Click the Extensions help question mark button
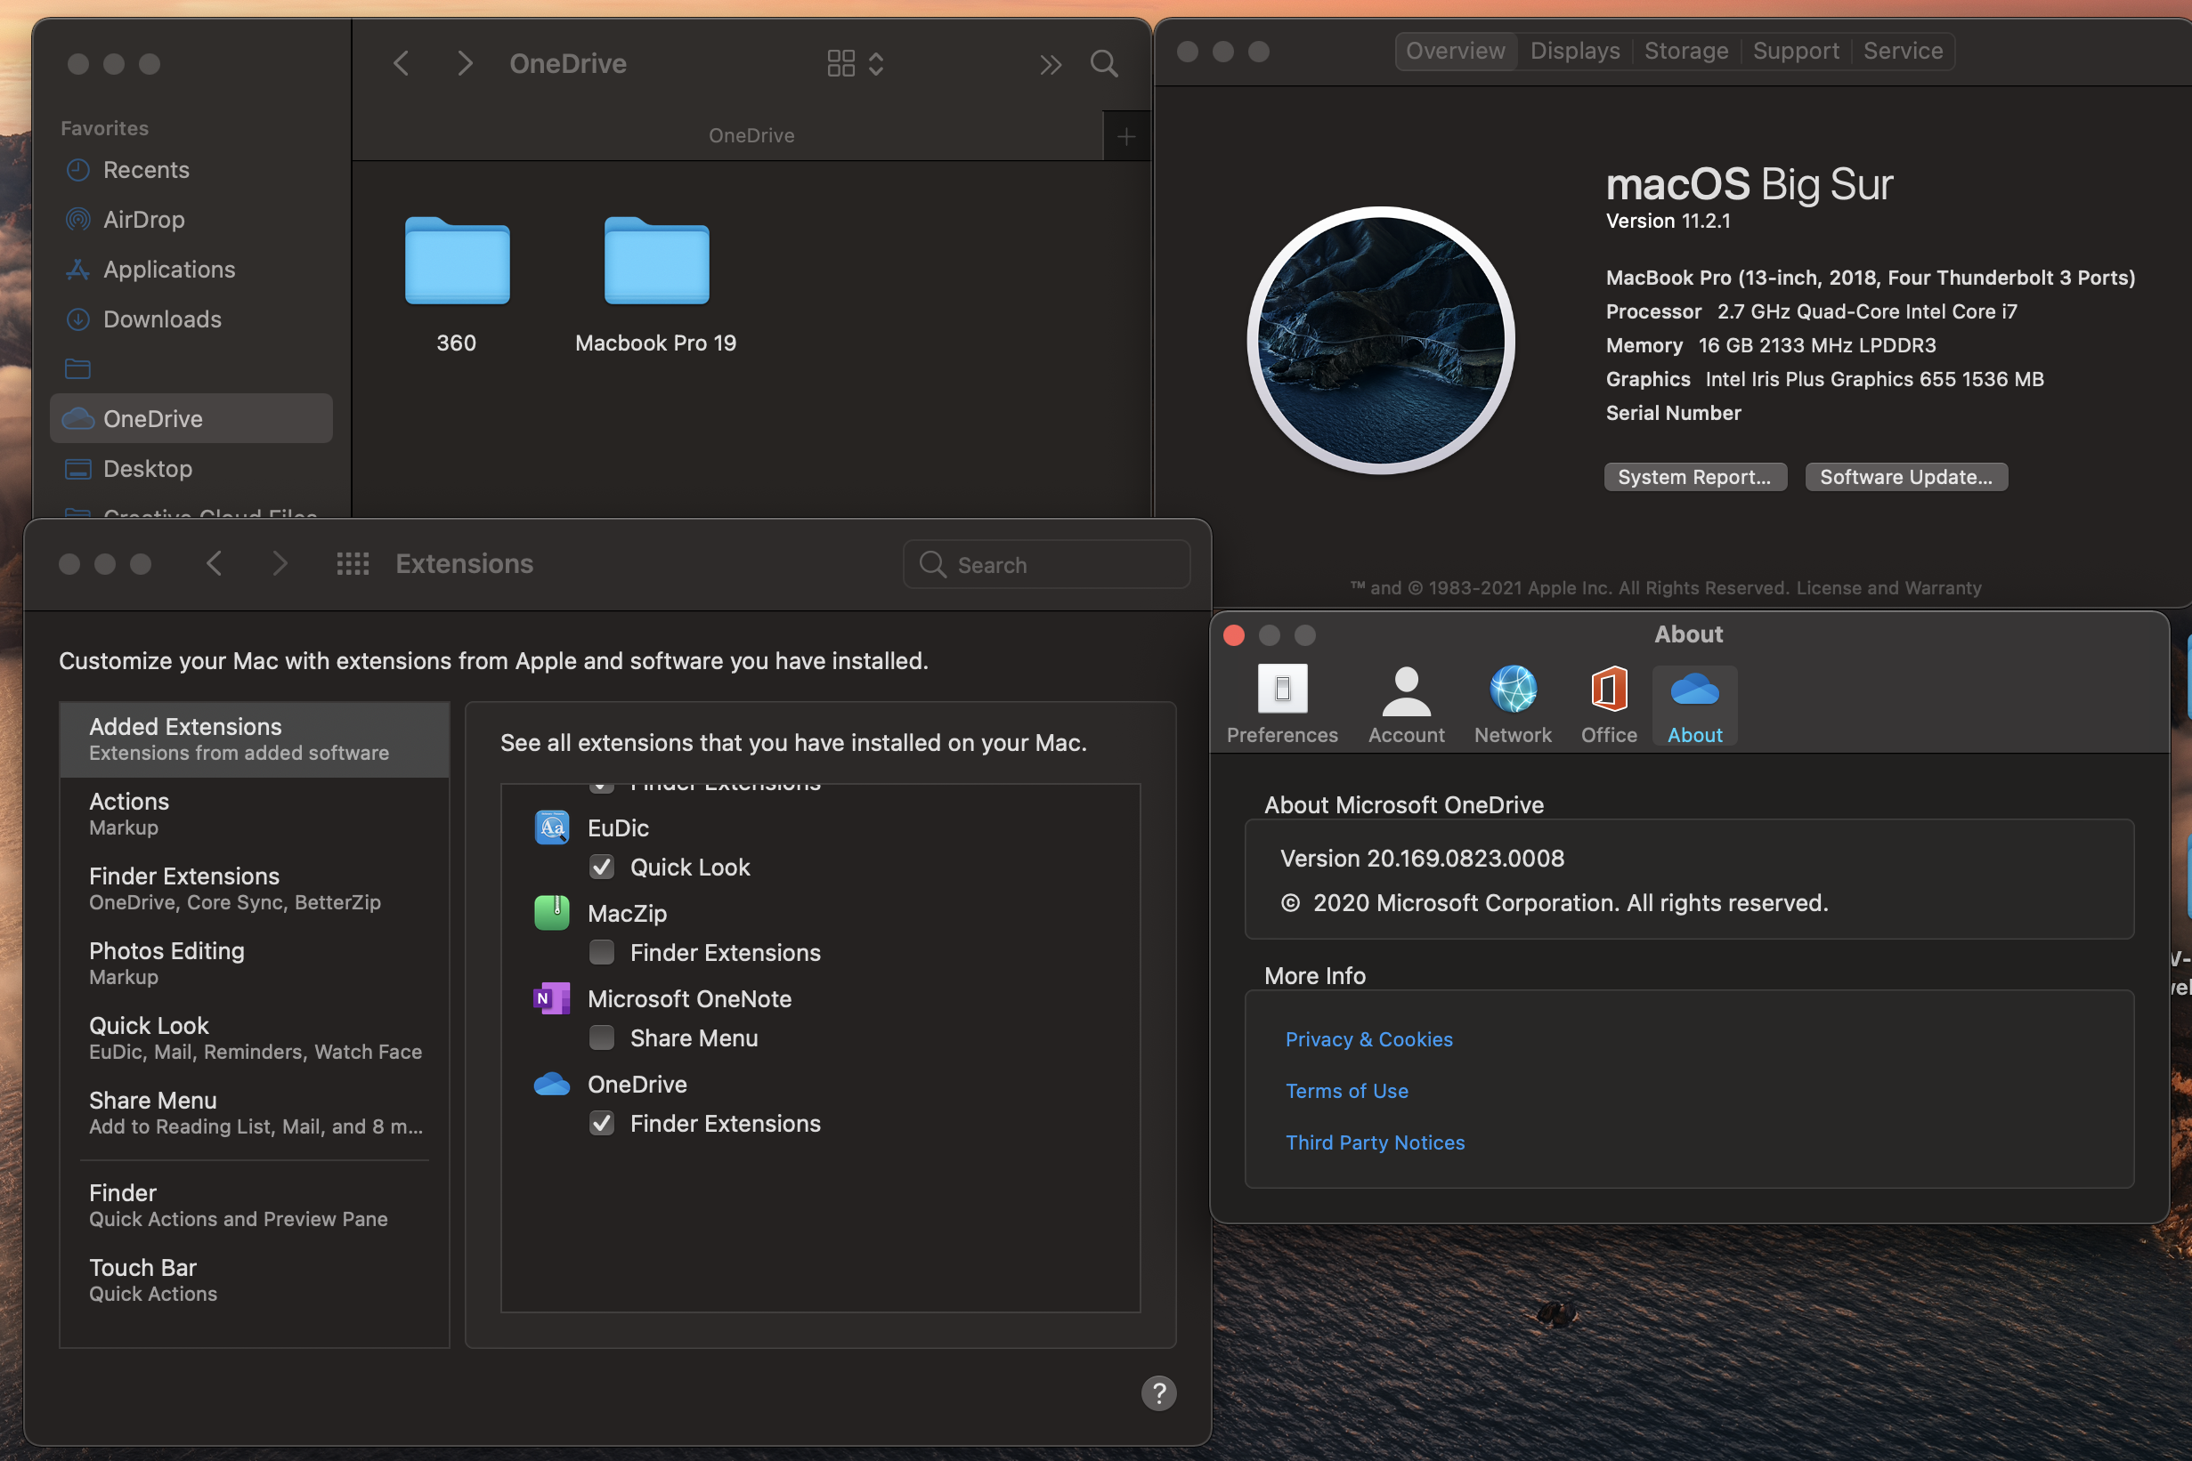Image resolution: width=2192 pixels, height=1461 pixels. pos(1158,1393)
